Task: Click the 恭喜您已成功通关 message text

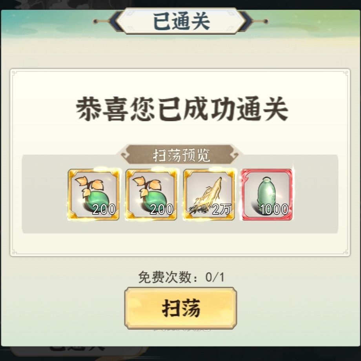Action: click(182, 109)
